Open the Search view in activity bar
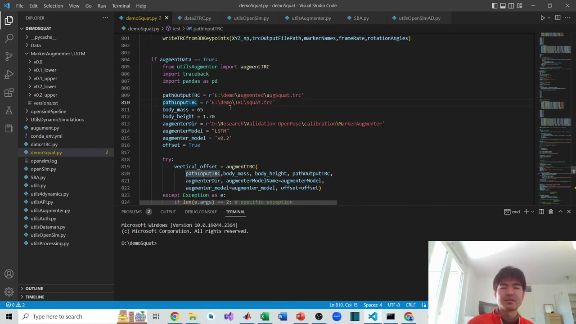The image size is (576, 324). (9, 38)
